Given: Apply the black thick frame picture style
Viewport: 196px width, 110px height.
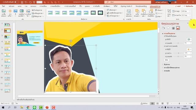Looking at the screenshot, I should [x=100, y=13].
